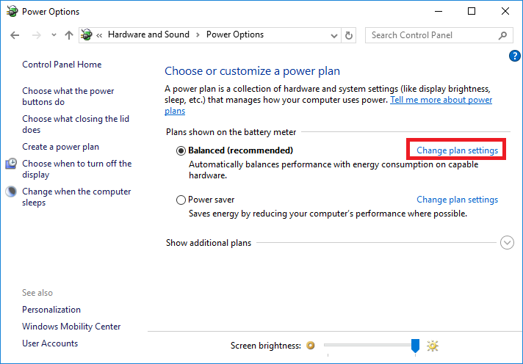Click the blue help question mark icon

tap(514, 57)
